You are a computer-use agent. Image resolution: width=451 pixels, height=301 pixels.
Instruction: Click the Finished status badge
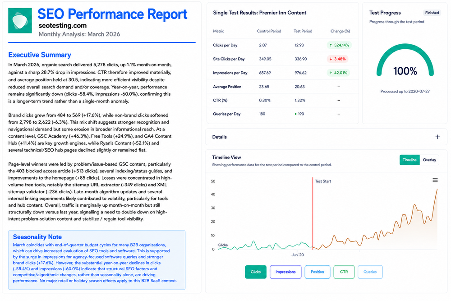432,13
